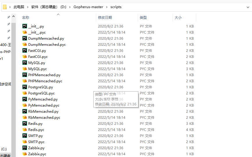
Task: Select the file named PostgreSQL.py
Action: [40, 87]
